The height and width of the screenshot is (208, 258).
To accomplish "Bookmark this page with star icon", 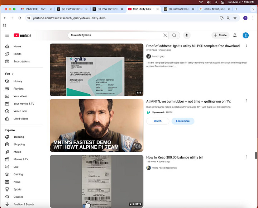I will click(235, 18).
